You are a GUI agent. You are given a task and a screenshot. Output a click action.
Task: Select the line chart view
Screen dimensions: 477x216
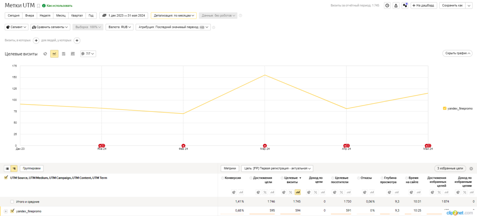tap(54, 54)
